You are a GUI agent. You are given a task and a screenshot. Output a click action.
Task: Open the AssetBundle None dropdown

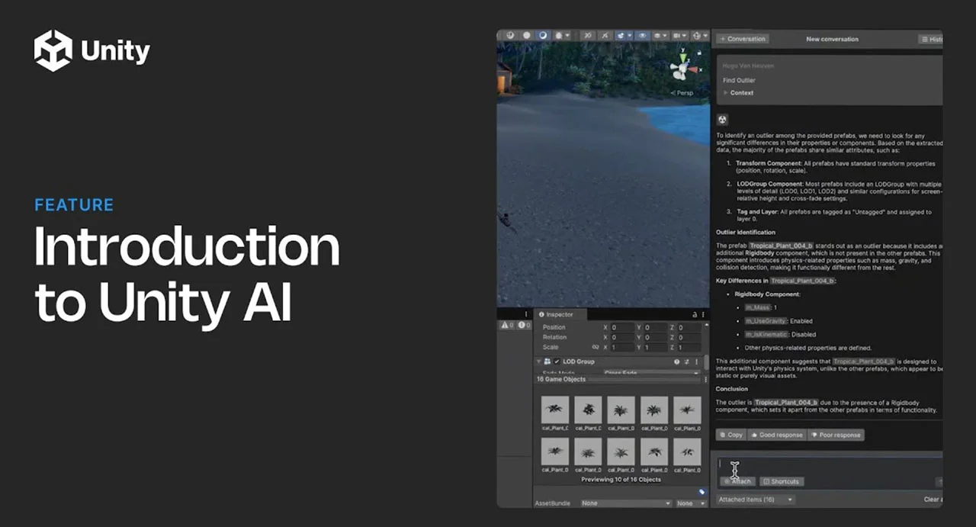click(625, 503)
